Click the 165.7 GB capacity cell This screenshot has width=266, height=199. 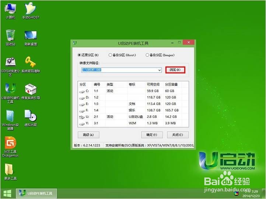point(172,110)
